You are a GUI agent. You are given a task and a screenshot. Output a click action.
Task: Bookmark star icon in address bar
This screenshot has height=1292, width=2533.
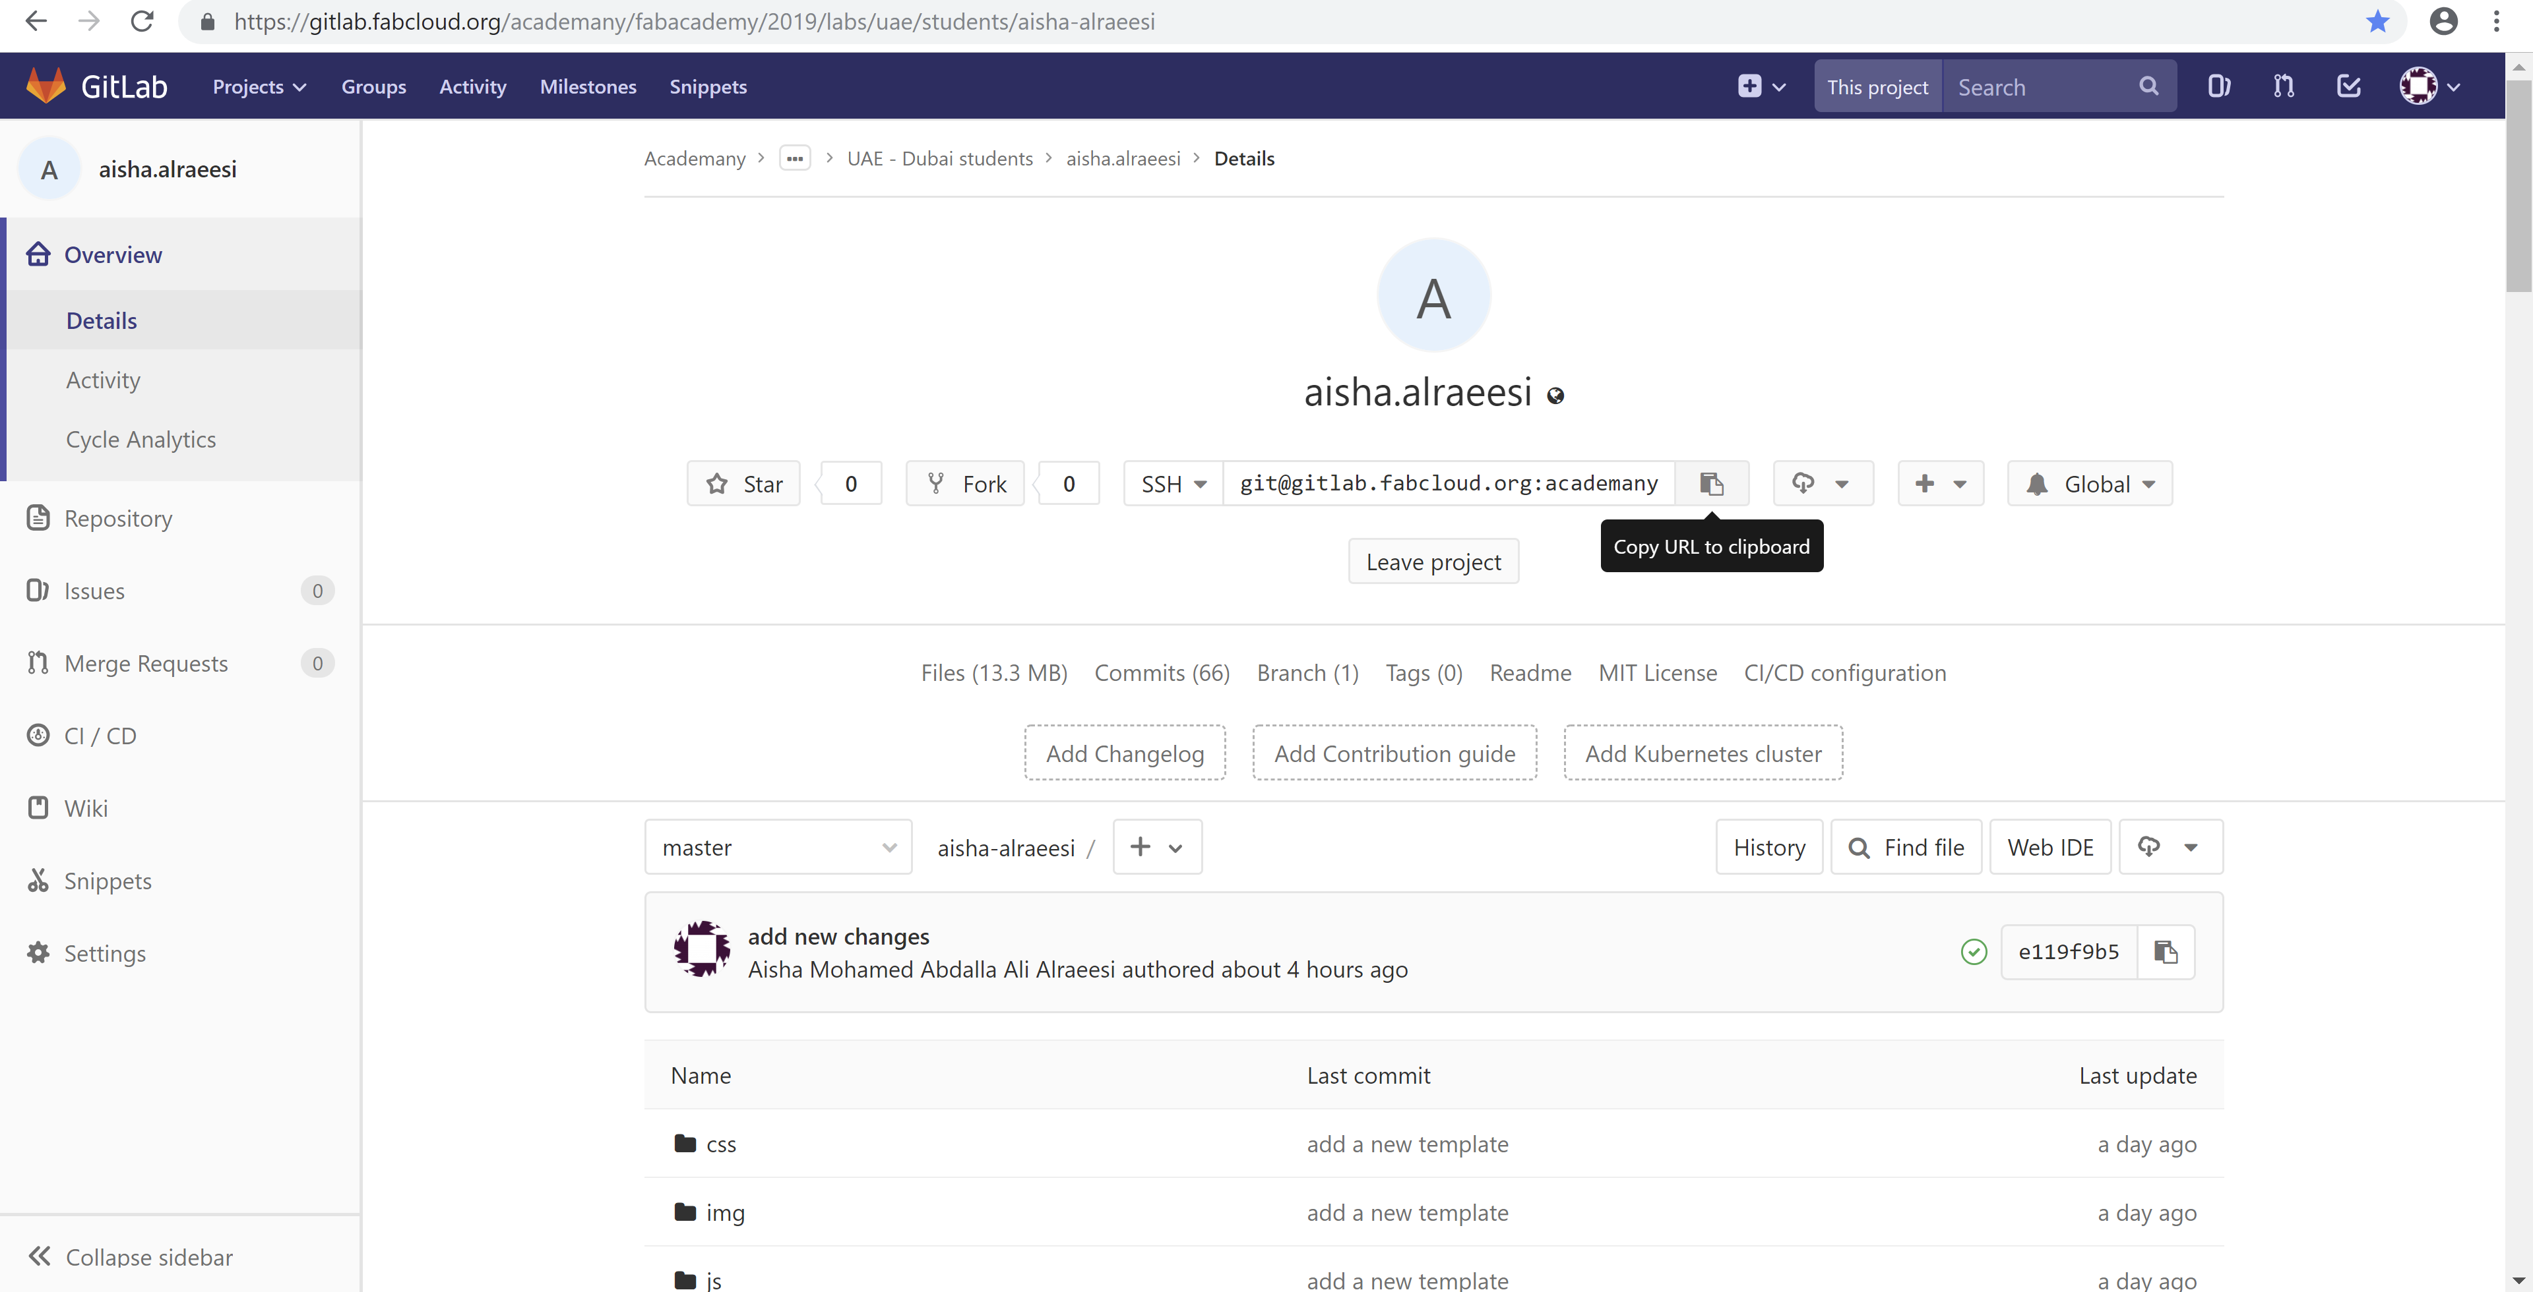click(2377, 22)
